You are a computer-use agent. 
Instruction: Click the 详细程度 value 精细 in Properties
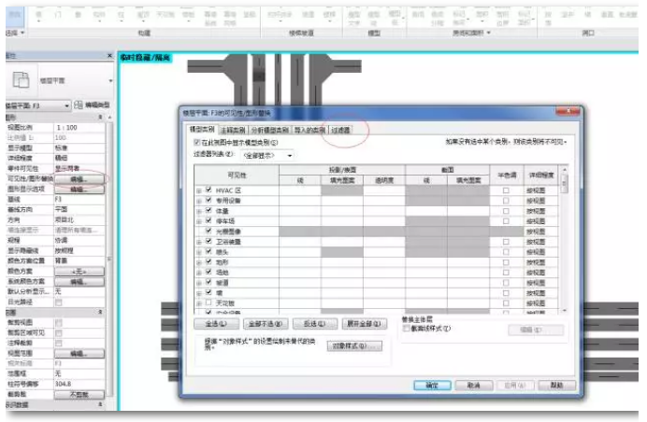(x=79, y=159)
